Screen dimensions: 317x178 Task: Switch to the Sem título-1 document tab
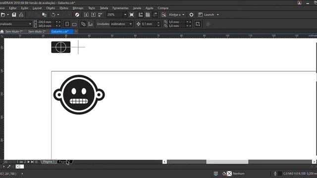(14, 32)
